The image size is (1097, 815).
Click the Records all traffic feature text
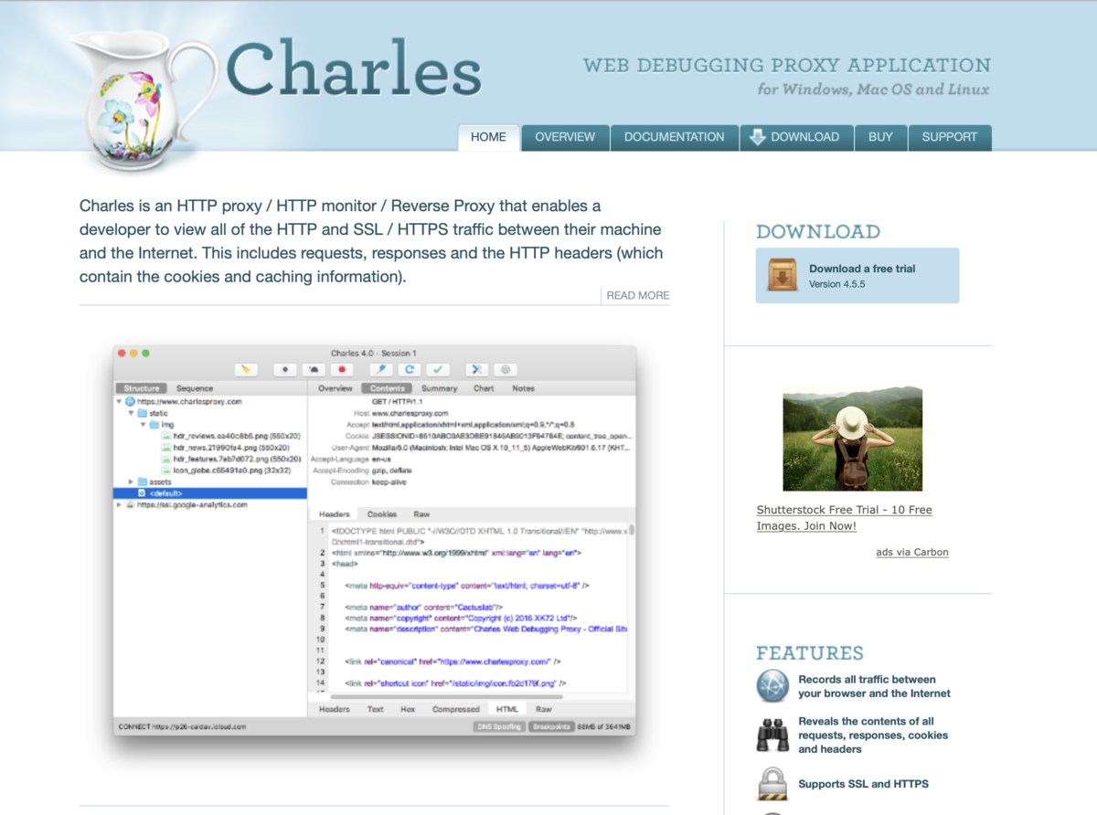874,686
